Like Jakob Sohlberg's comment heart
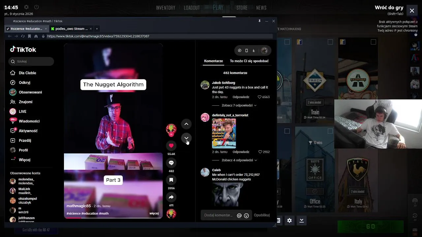 (259, 97)
